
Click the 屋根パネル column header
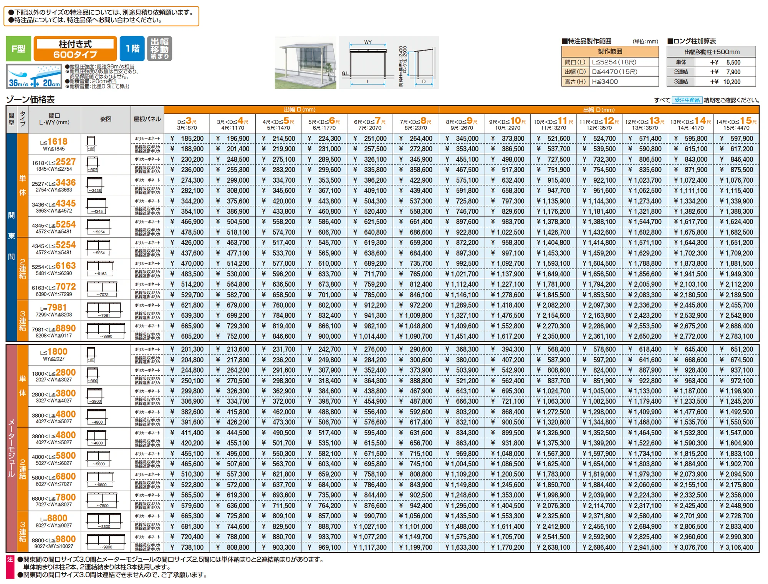[147, 119]
